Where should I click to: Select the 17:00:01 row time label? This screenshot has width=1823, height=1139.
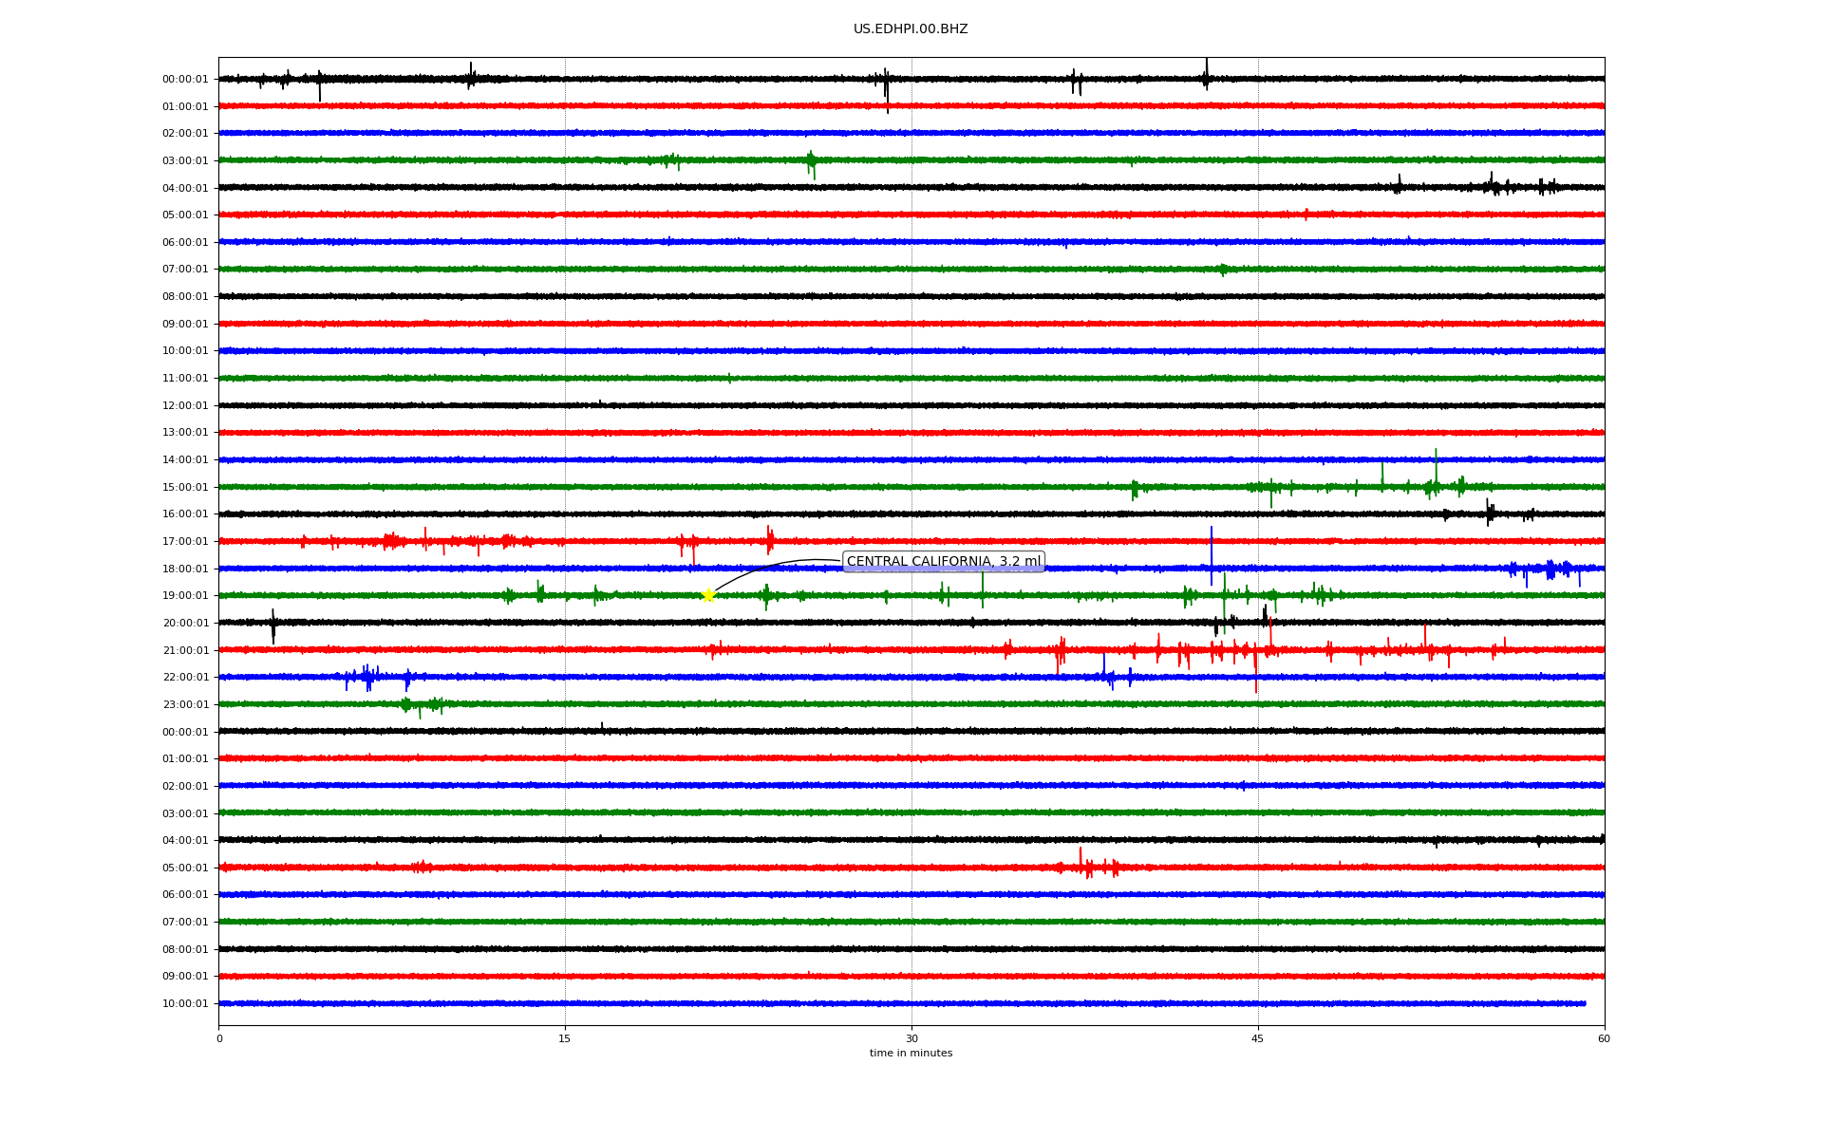pos(185,542)
